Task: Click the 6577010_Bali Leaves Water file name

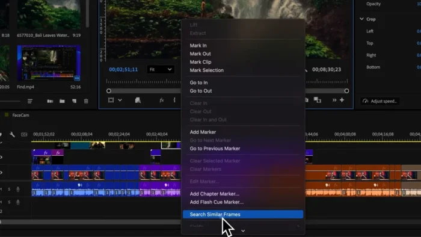Action: (43, 35)
